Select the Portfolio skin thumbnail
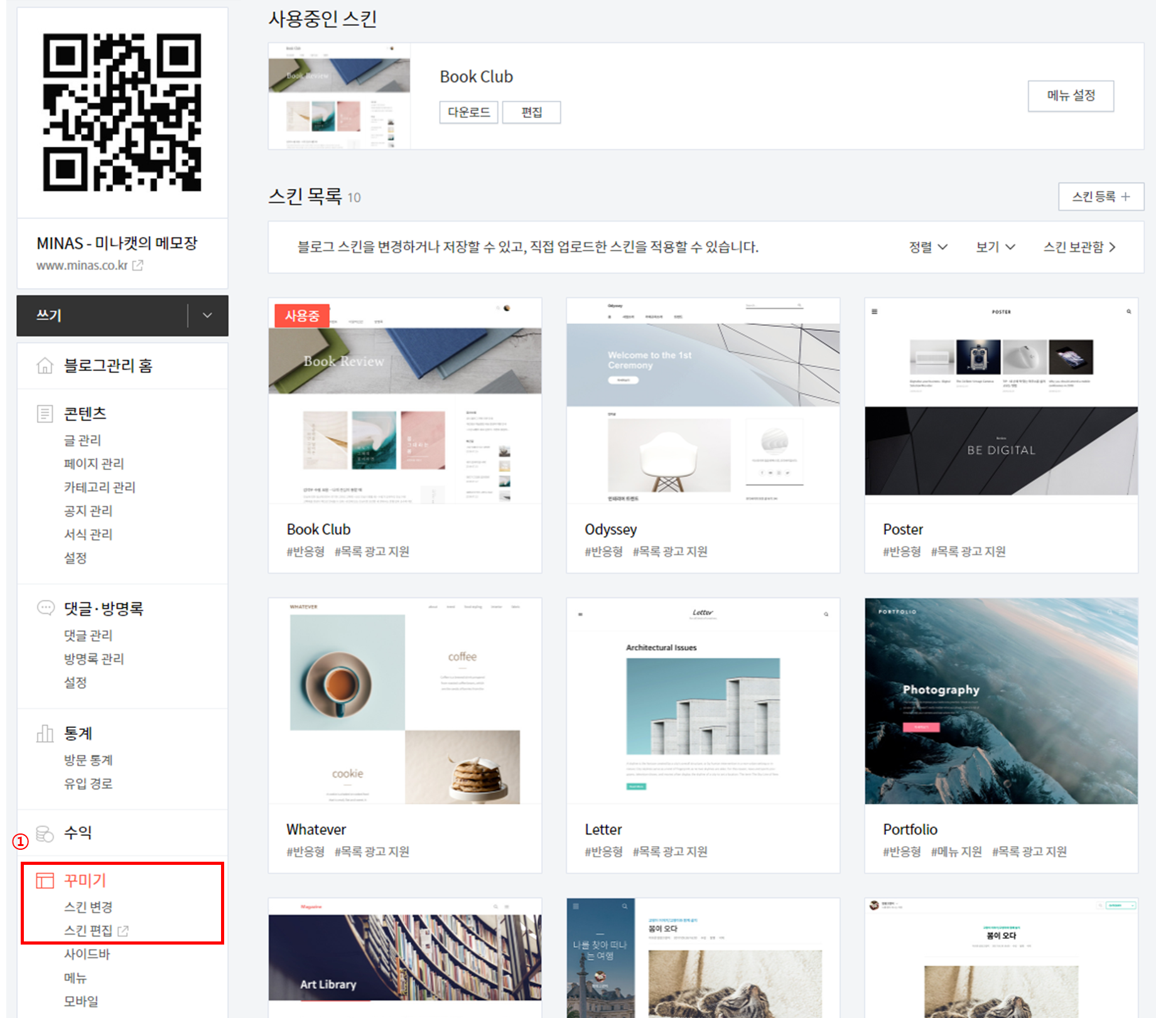The width and height of the screenshot is (1156, 1018). (x=1002, y=701)
